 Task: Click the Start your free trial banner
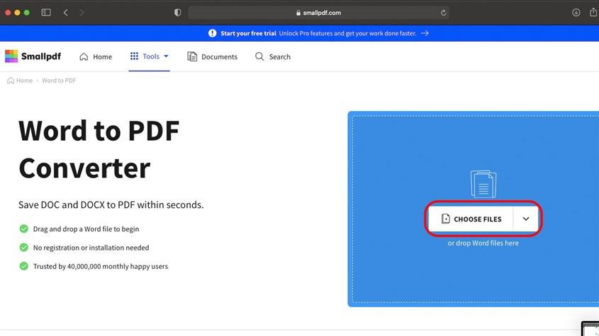click(248, 33)
